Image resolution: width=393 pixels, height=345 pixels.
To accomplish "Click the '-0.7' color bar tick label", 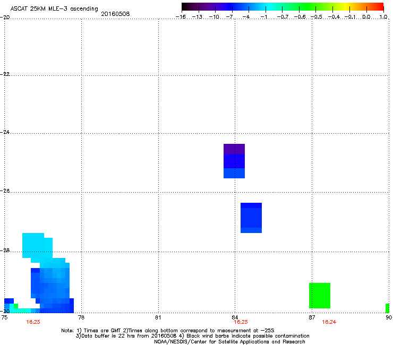I will [x=283, y=17].
